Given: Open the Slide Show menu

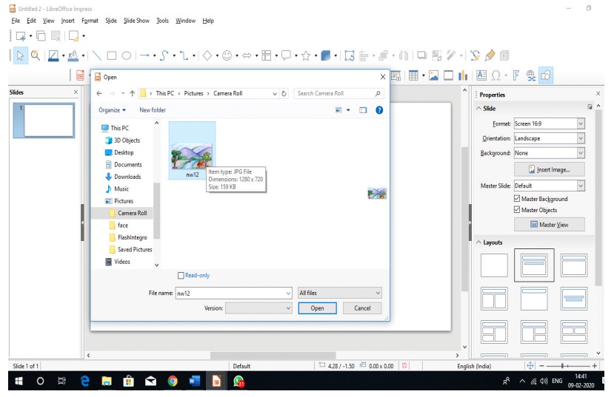Looking at the screenshot, I should [x=136, y=21].
